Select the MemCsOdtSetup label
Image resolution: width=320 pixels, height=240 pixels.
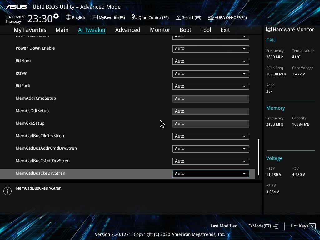[32, 111]
